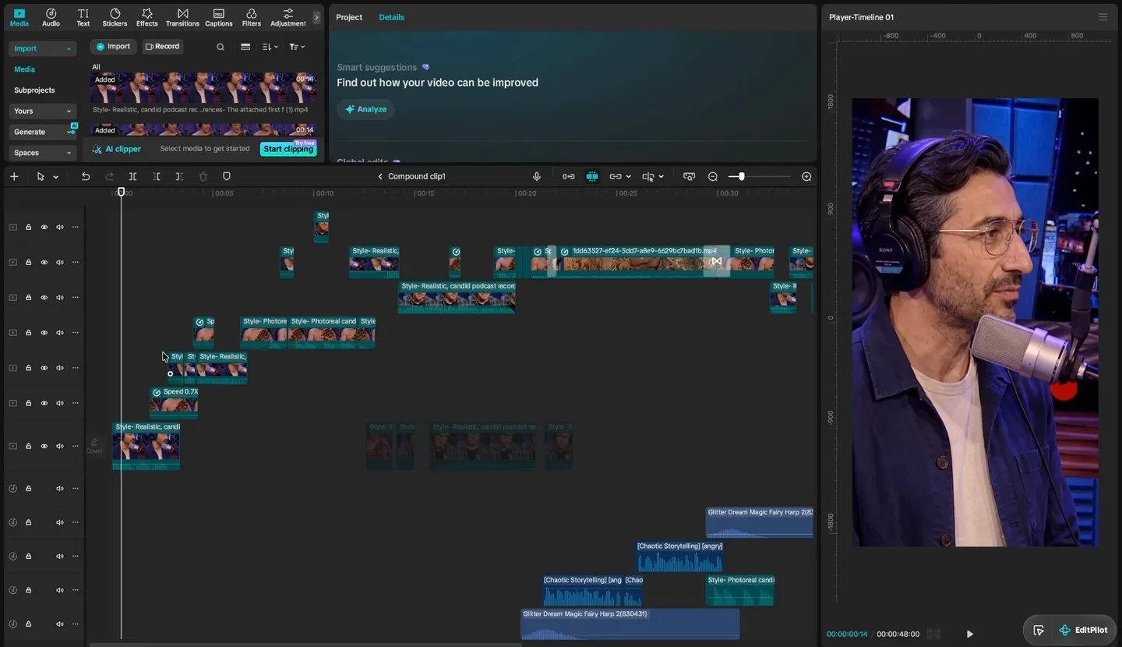The image size is (1122, 647).
Task: Open the Effects panel
Action: [x=147, y=17]
